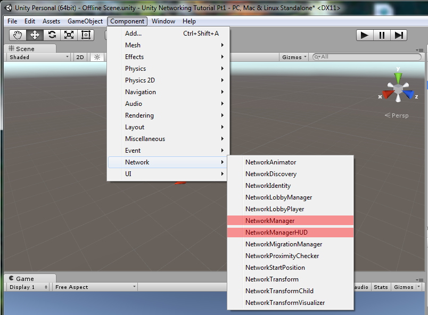The image size is (428, 315).
Task: Pause the game playback
Action: point(382,35)
